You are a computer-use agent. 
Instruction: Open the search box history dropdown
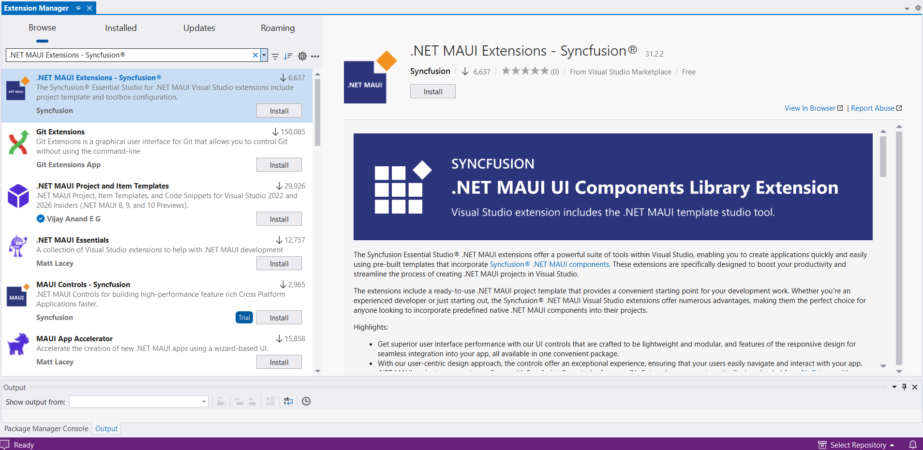(264, 55)
